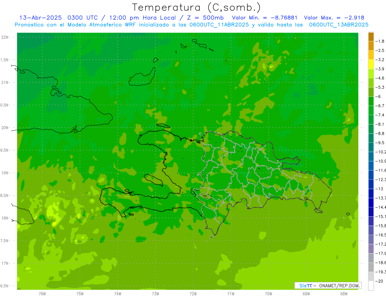Screen dimensions: 386x298
Task: Click the "-6.7" color scale label
Action: click(x=381, y=106)
